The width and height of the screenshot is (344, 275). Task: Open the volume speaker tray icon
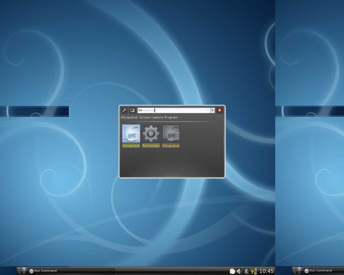coord(239,271)
